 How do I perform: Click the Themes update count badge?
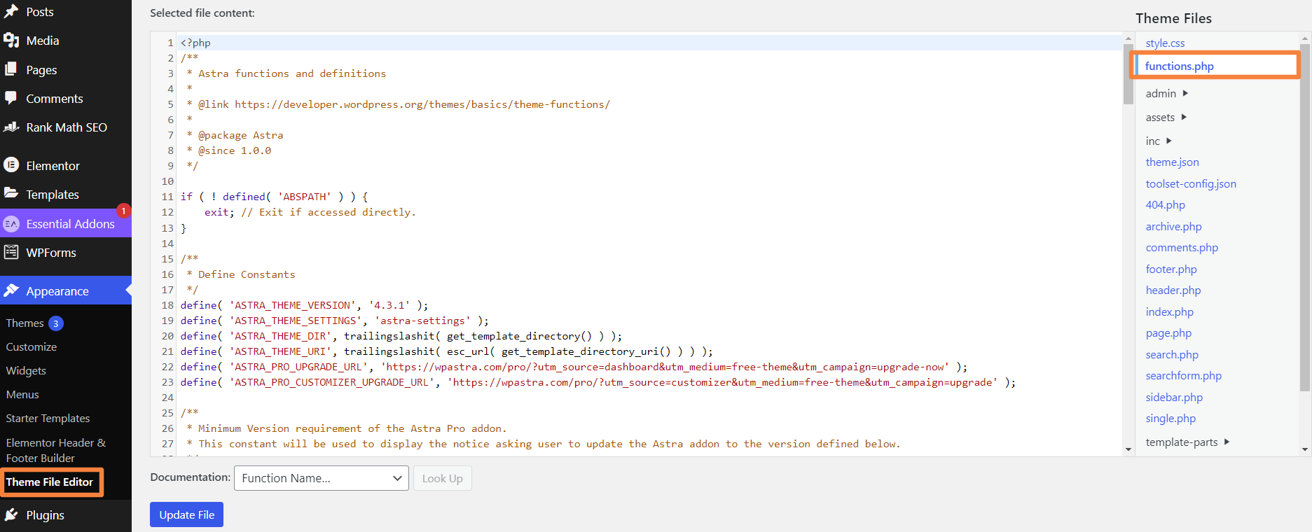tap(56, 323)
